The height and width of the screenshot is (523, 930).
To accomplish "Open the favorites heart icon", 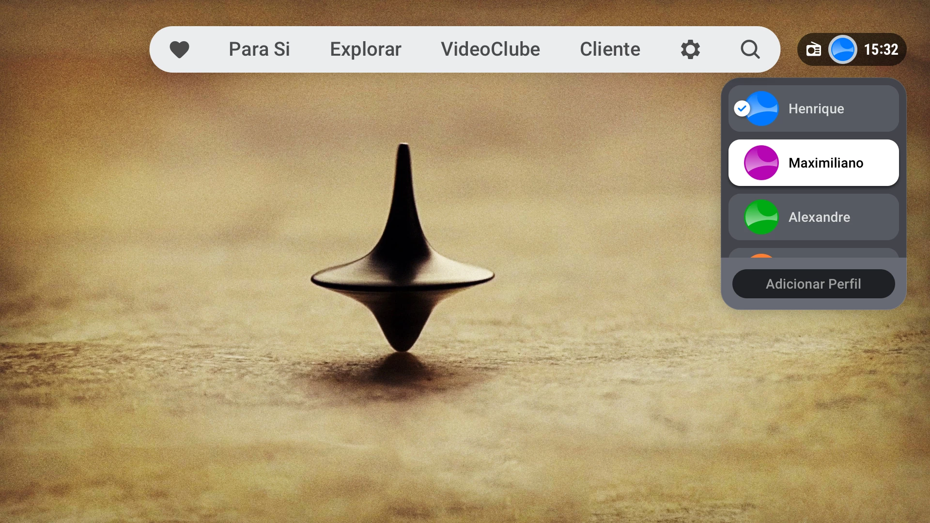I will [x=179, y=49].
